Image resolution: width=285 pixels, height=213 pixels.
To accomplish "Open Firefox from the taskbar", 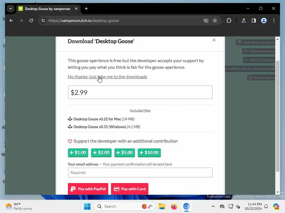I will tap(174, 206).
